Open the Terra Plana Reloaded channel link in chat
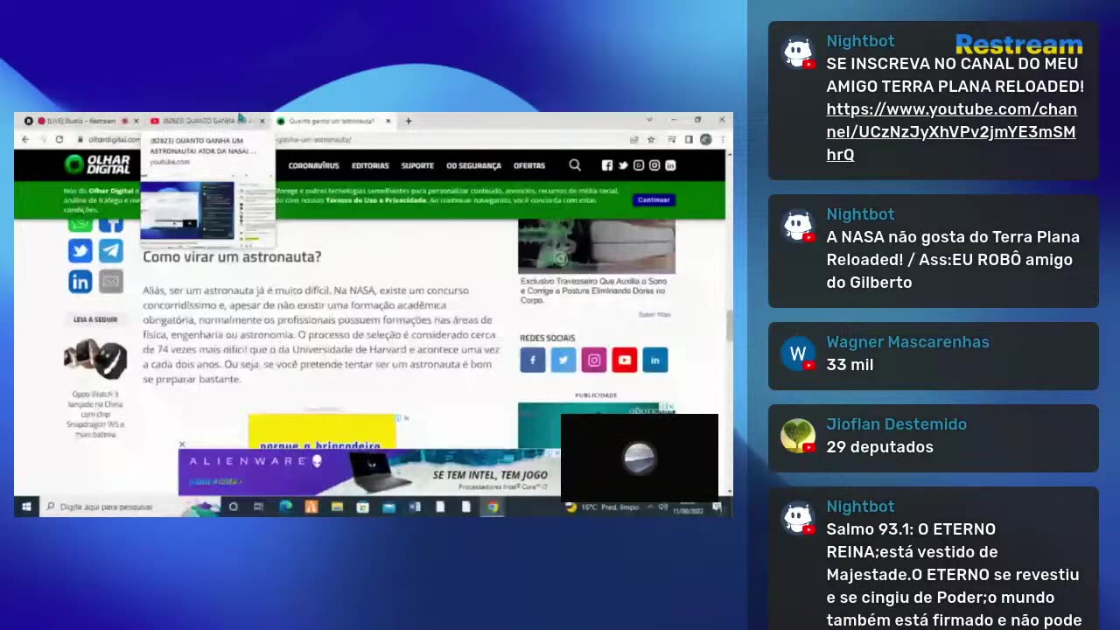The width and height of the screenshot is (1120, 630). pos(951,132)
